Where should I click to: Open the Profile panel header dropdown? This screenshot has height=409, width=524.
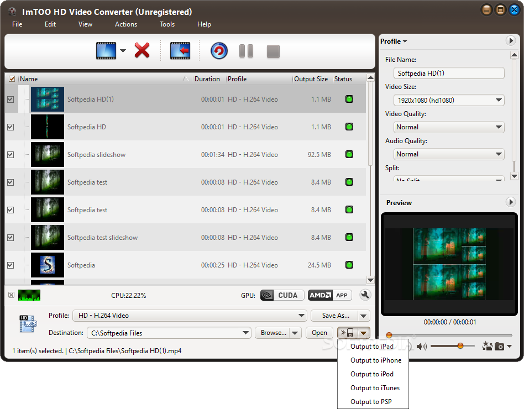(x=394, y=41)
